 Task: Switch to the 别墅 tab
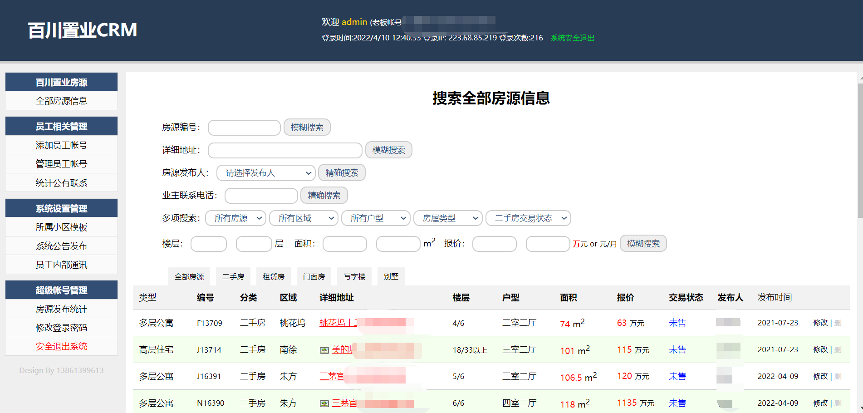[391, 276]
